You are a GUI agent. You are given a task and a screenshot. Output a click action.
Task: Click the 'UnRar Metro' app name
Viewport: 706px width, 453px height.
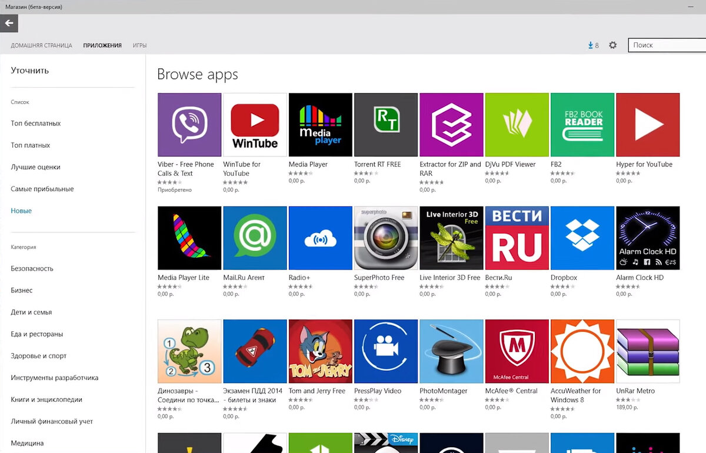(x=635, y=391)
